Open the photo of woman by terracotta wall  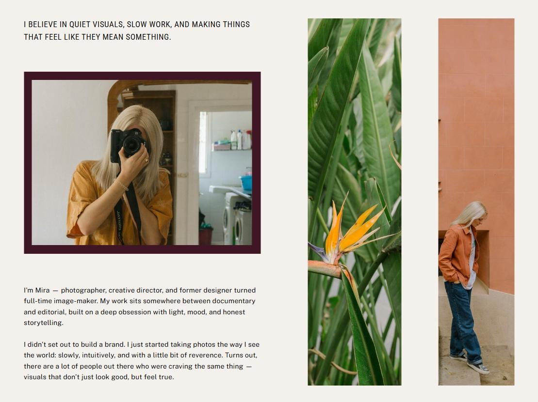[476, 201]
